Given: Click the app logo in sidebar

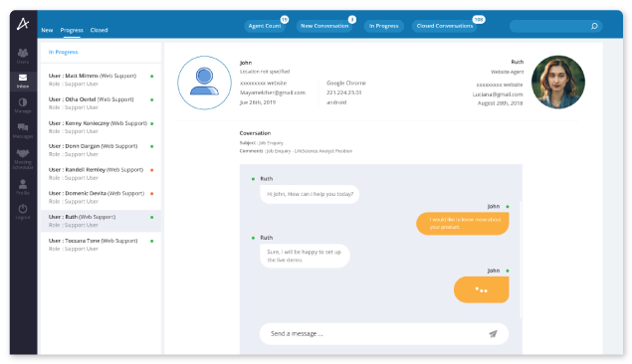Looking at the screenshot, I should [x=23, y=24].
